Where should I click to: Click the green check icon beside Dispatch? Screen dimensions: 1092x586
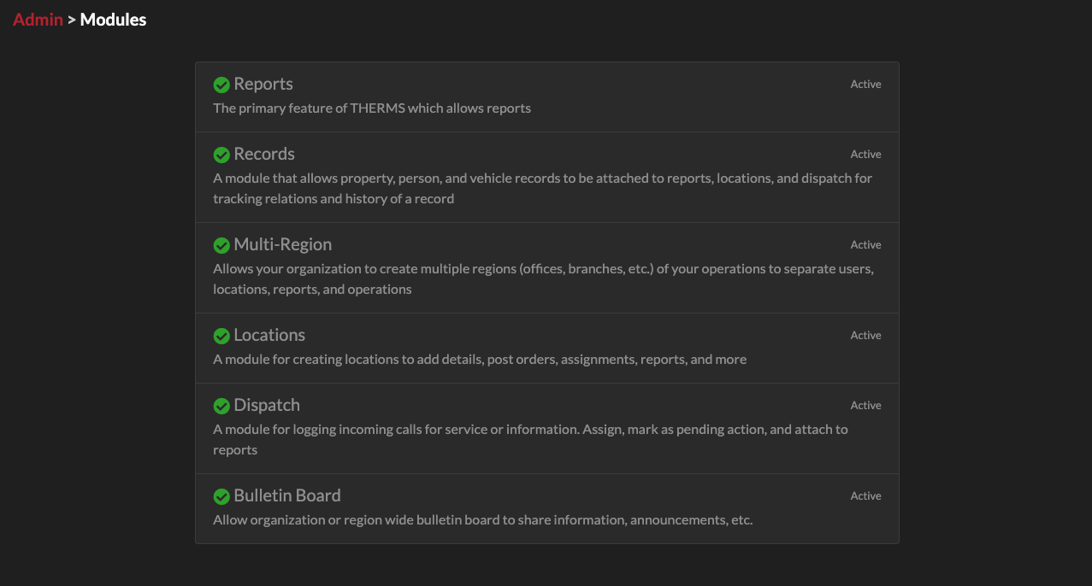(221, 405)
